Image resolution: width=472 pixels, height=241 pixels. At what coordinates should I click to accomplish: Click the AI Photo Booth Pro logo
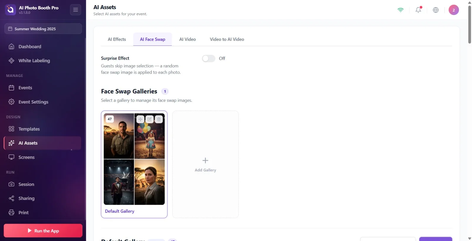10,10
